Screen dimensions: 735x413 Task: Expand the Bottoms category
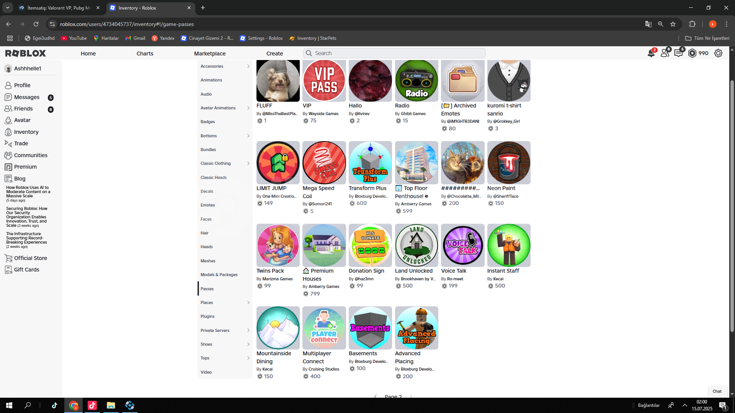coord(248,136)
